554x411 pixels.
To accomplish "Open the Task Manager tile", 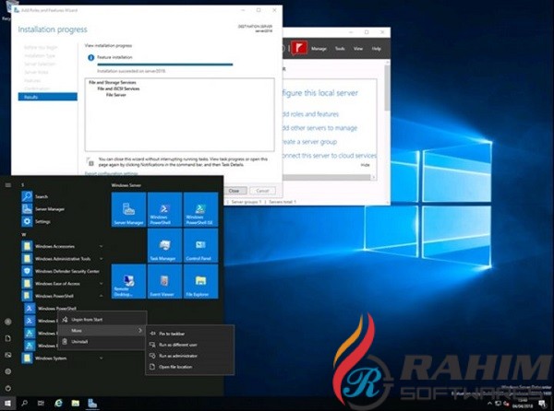I will point(164,245).
